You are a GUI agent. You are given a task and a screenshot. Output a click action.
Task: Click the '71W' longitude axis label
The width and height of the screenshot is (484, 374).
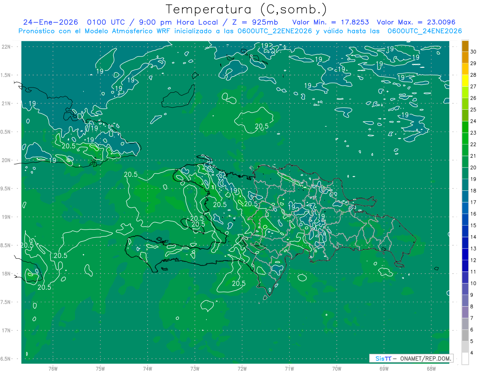click(x=289, y=369)
